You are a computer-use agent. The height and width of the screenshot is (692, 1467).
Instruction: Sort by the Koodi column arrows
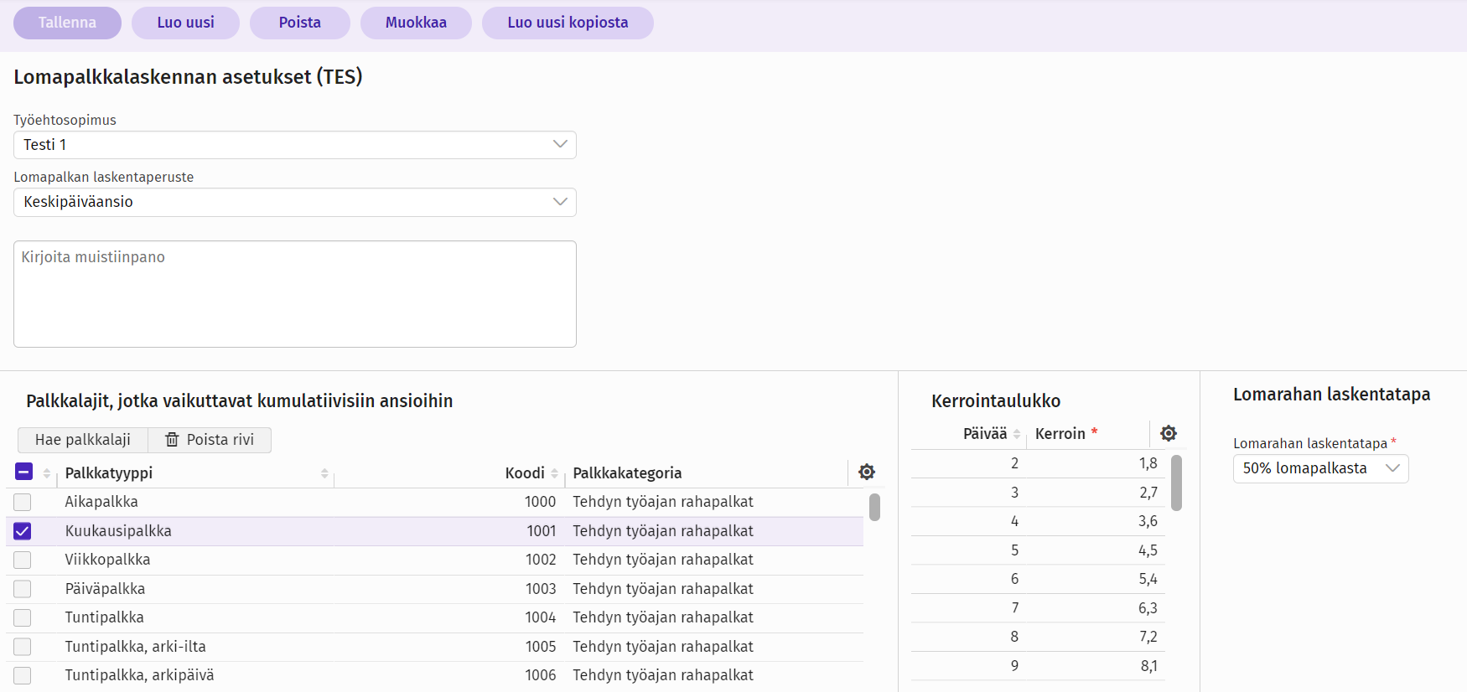tap(554, 473)
